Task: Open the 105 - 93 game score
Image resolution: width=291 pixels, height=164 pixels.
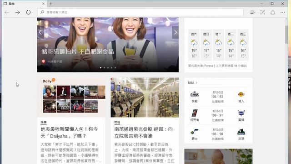Action: [x=217, y=97]
